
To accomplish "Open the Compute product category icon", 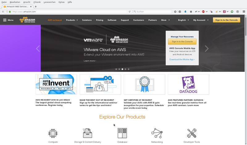I will [x=53, y=133].
